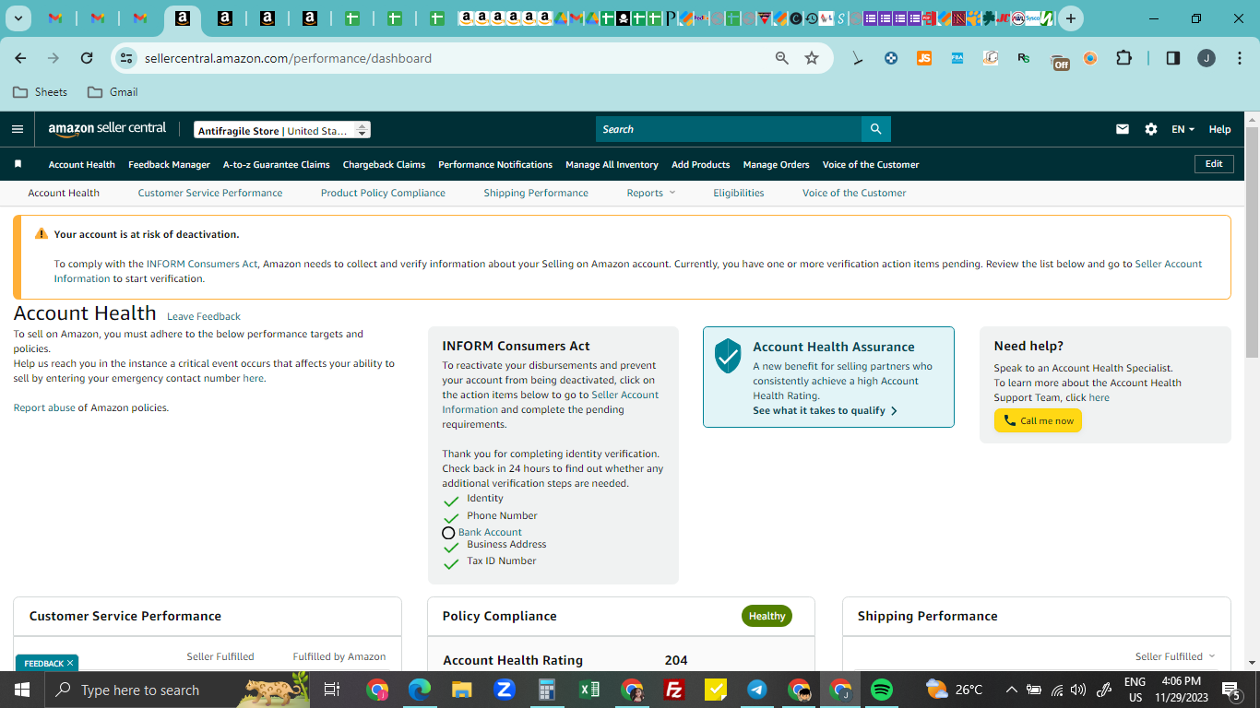Open the Help link in the header

click(1219, 129)
